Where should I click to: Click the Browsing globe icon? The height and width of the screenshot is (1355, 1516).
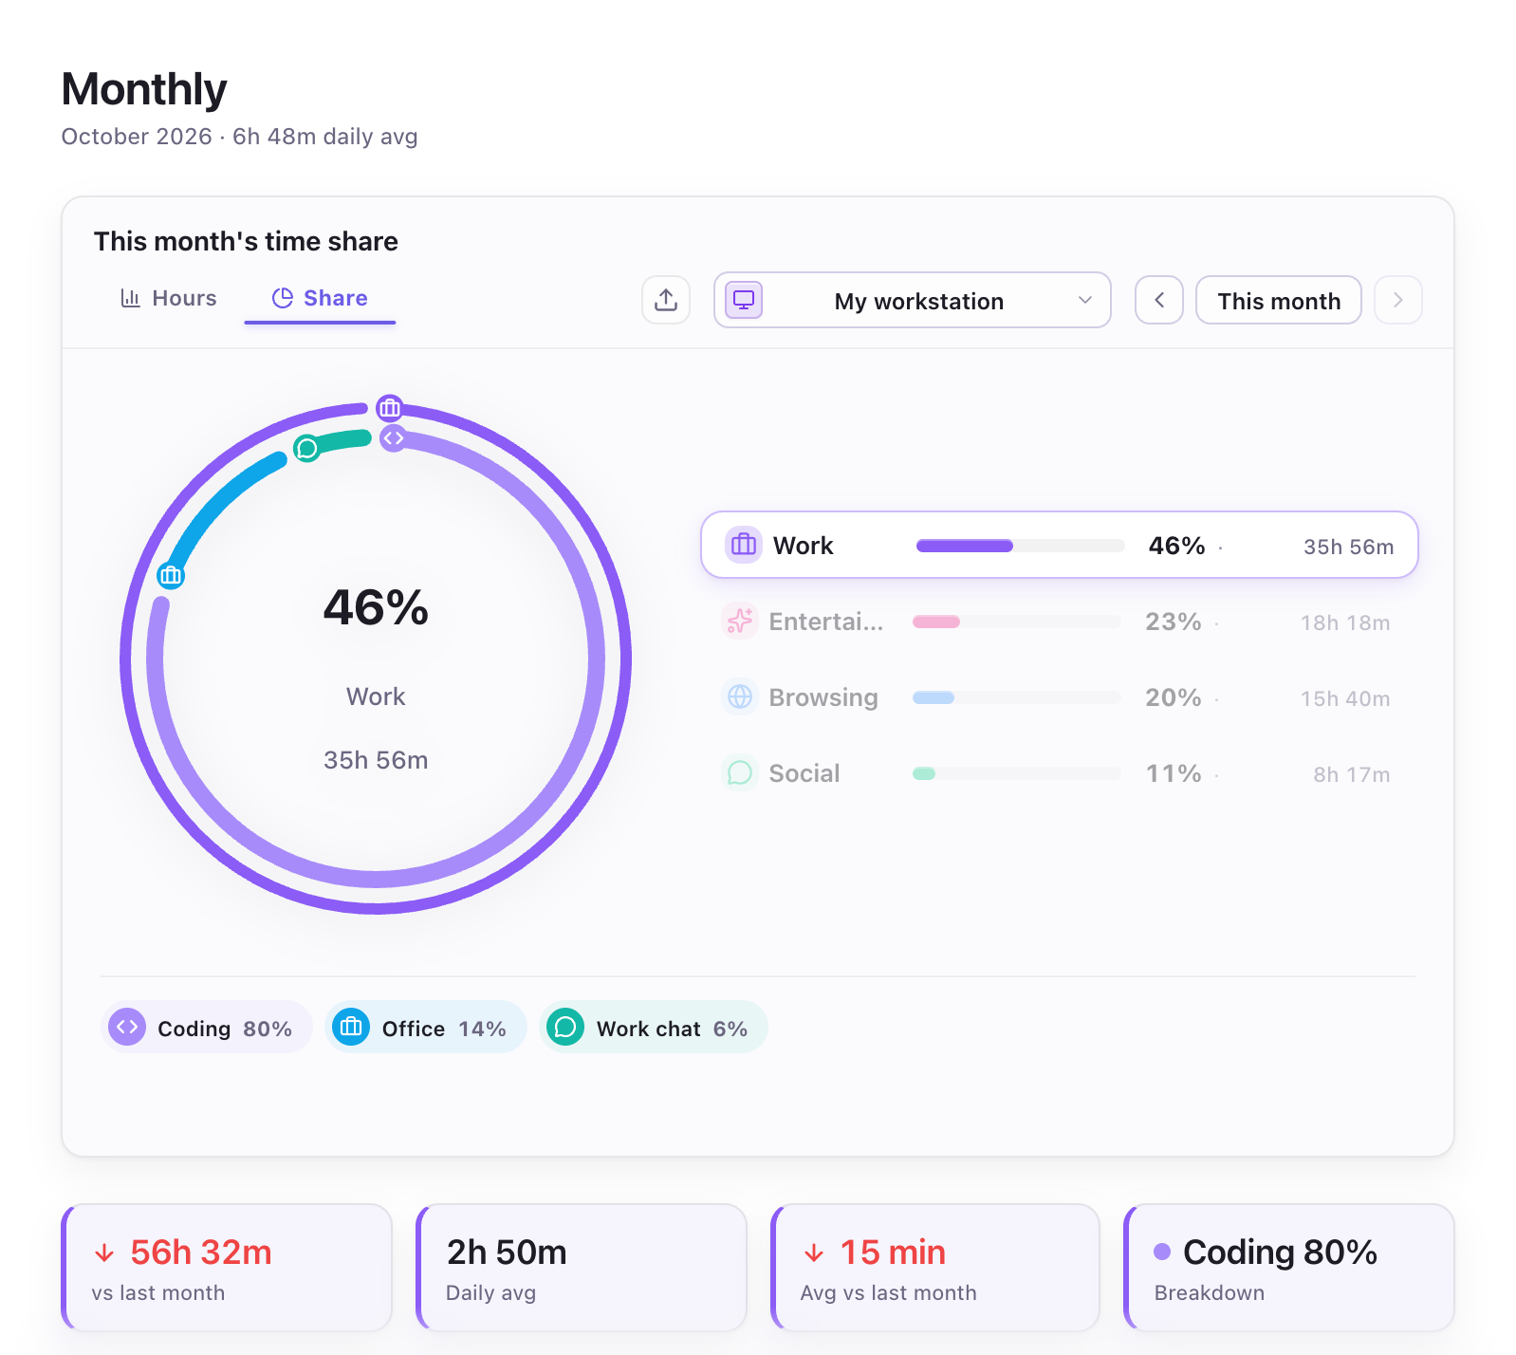(740, 696)
